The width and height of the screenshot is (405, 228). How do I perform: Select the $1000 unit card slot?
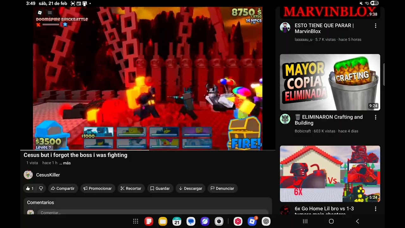pos(98,132)
